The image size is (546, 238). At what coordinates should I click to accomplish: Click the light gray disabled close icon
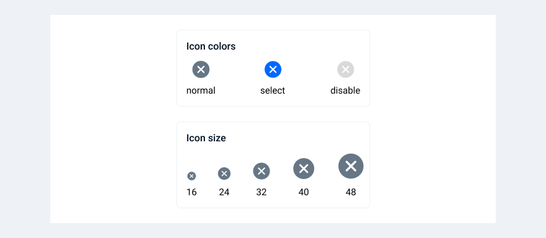click(345, 69)
